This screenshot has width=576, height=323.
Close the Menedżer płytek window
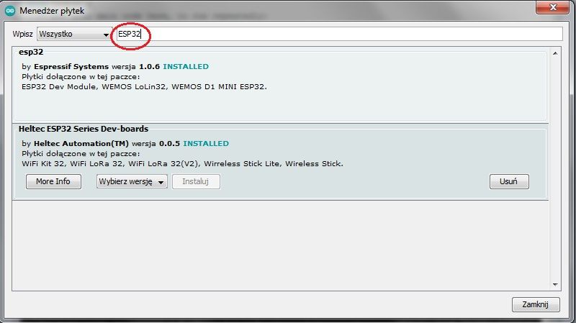click(x=552, y=7)
